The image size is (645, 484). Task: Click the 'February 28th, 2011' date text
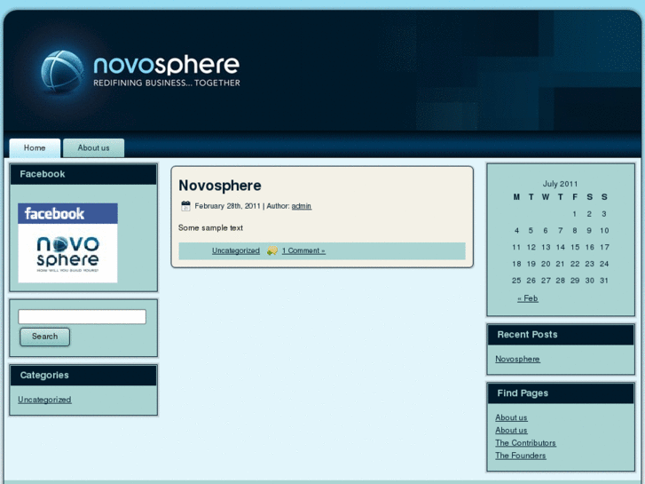(227, 206)
